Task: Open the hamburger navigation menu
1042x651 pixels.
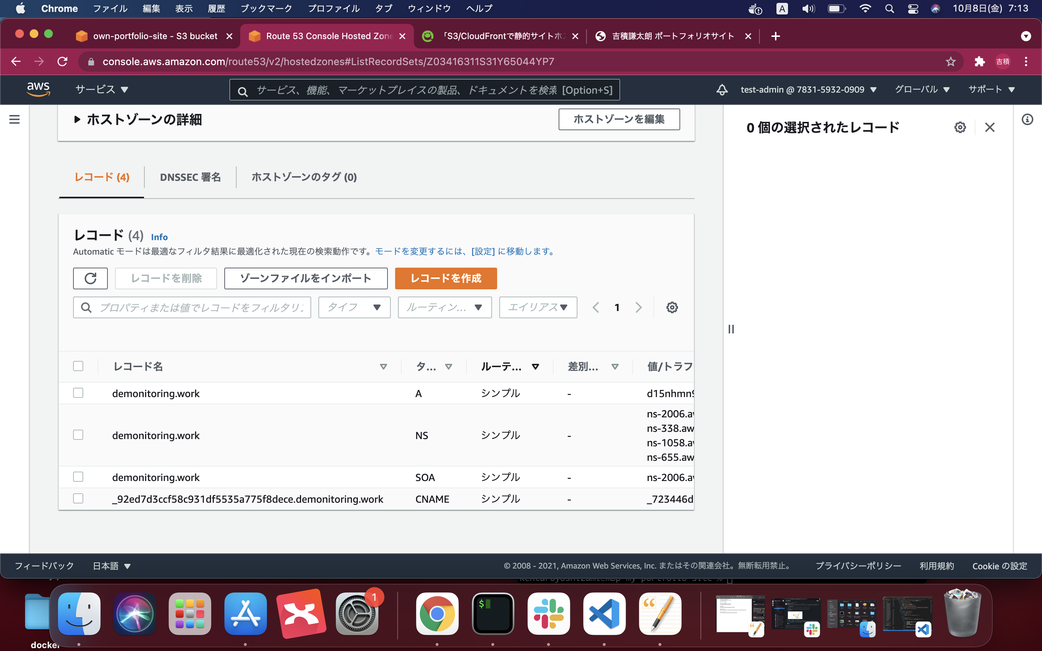Action: tap(14, 119)
